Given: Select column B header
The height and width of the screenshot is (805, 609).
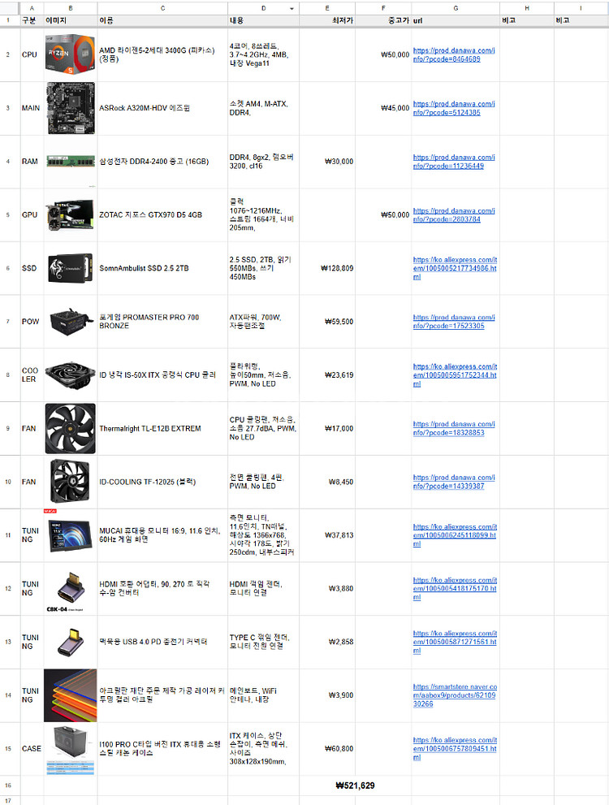Looking at the screenshot, I should click(71, 8).
